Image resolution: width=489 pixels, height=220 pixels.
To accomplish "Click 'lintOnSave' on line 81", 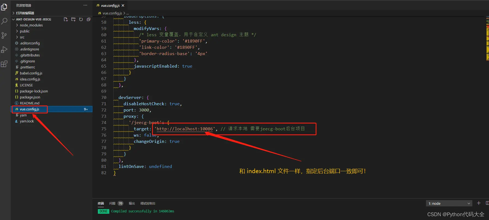I will 131,167.
